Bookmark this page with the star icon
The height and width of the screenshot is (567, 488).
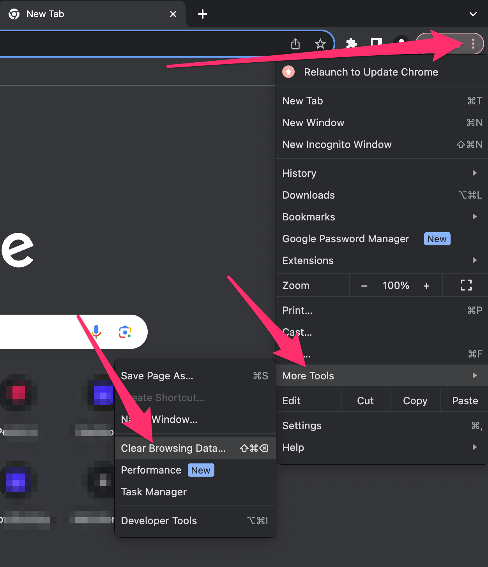click(x=320, y=44)
